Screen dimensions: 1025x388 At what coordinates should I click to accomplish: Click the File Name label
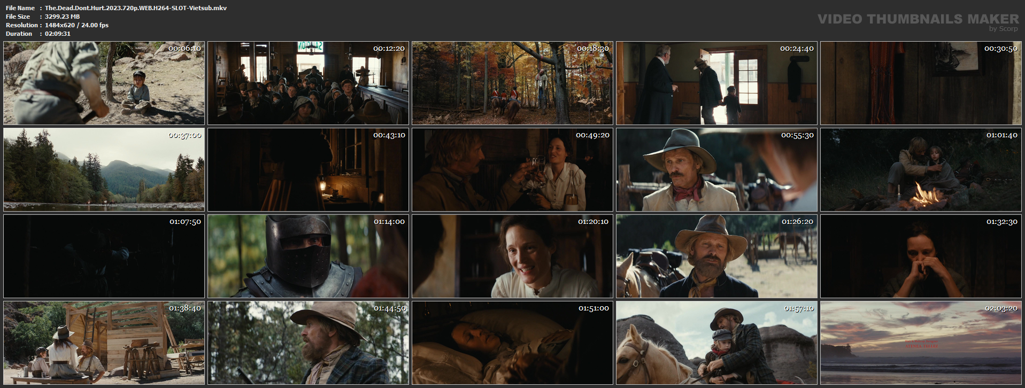click(x=20, y=8)
